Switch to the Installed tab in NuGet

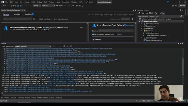[17, 14]
